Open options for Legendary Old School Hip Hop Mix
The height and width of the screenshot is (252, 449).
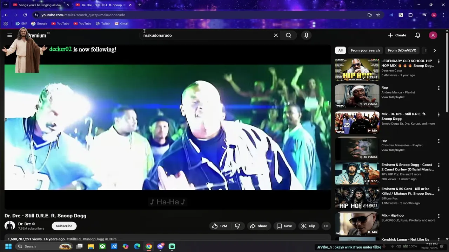click(x=438, y=61)
